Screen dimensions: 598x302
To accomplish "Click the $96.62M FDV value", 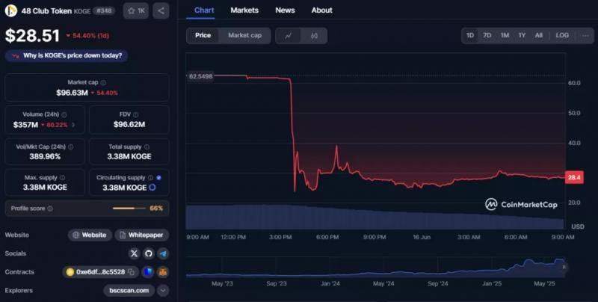I will 129,124.
